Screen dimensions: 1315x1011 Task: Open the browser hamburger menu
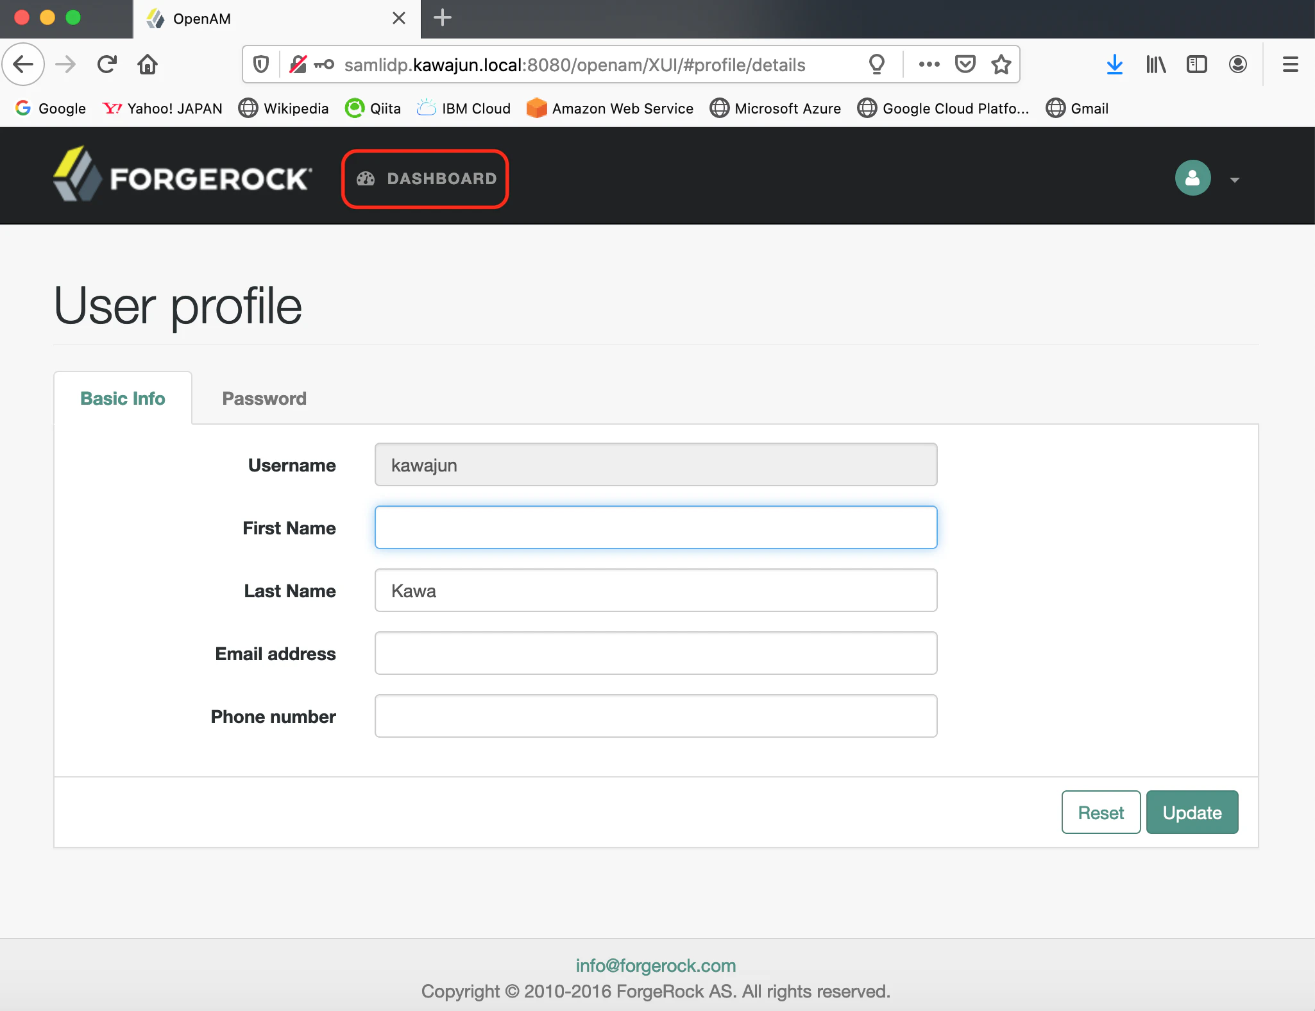1291,64
